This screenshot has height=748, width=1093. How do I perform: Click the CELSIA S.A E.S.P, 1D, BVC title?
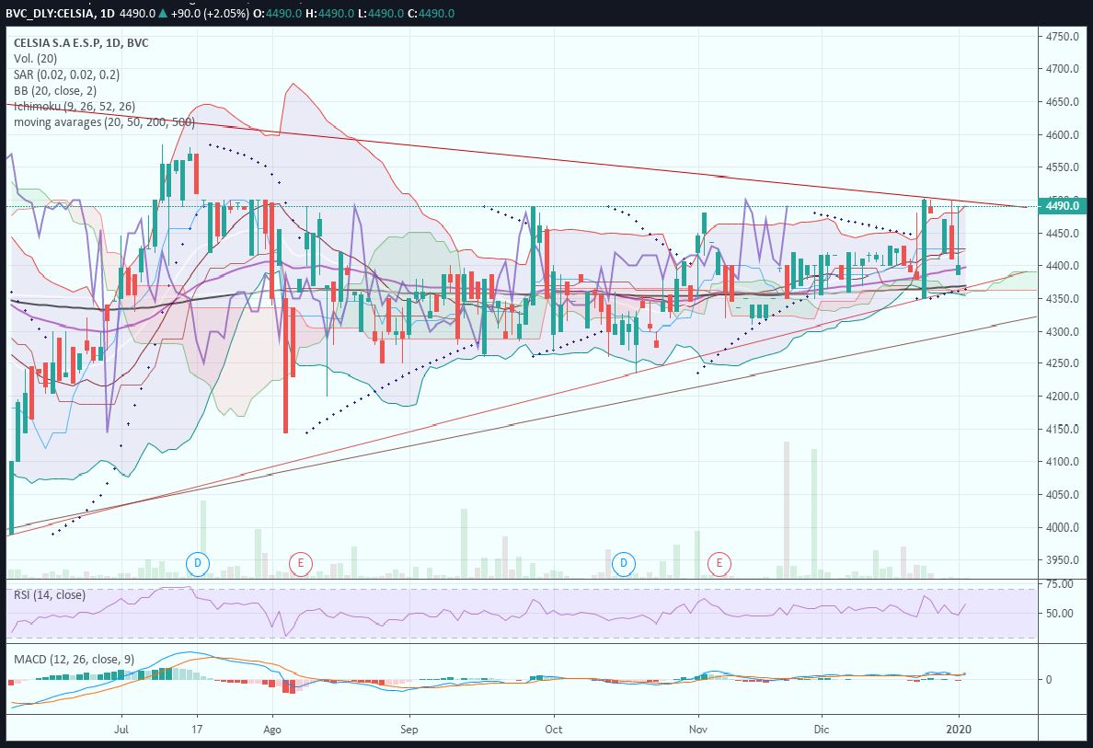81,42
